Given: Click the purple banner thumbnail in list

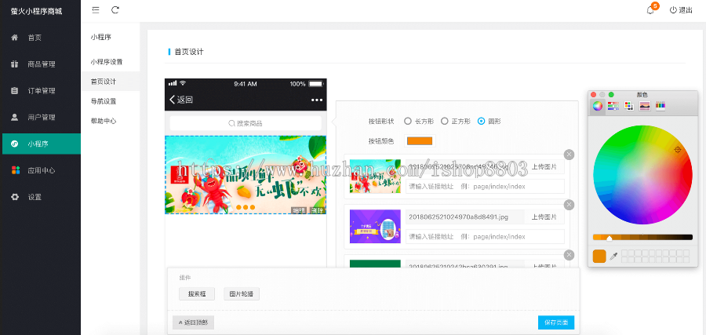Looking at the screenshot, I should pos(375,227).
